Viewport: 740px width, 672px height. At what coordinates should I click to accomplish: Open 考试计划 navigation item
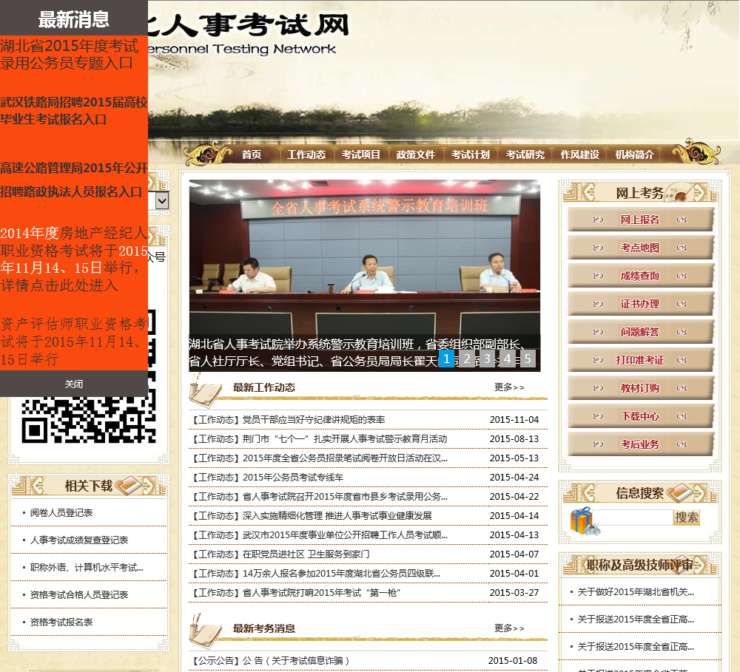tap(471, 155)
